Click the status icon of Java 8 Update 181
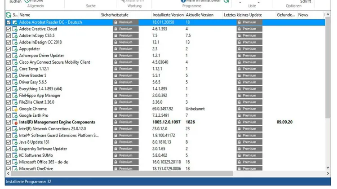The height and width of the screenshot is (189, 337). pos(15,142)
